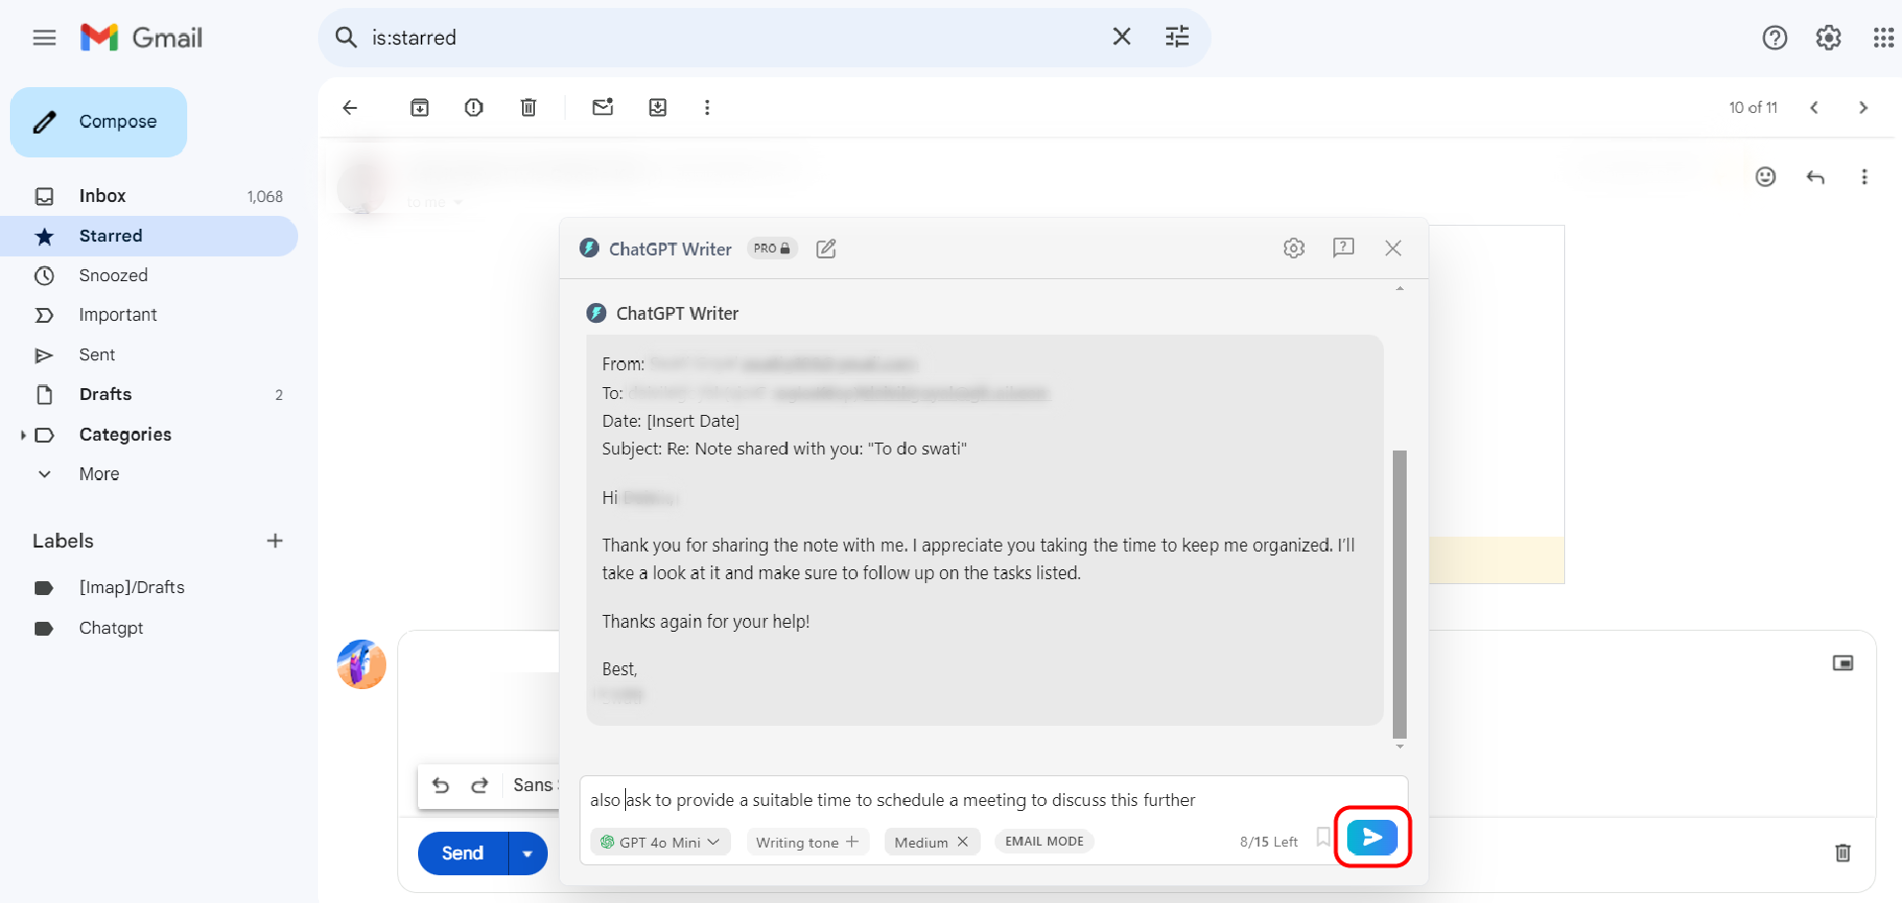Click in the Gmail search field
The image size is (1902, 903).
point(733,38)
